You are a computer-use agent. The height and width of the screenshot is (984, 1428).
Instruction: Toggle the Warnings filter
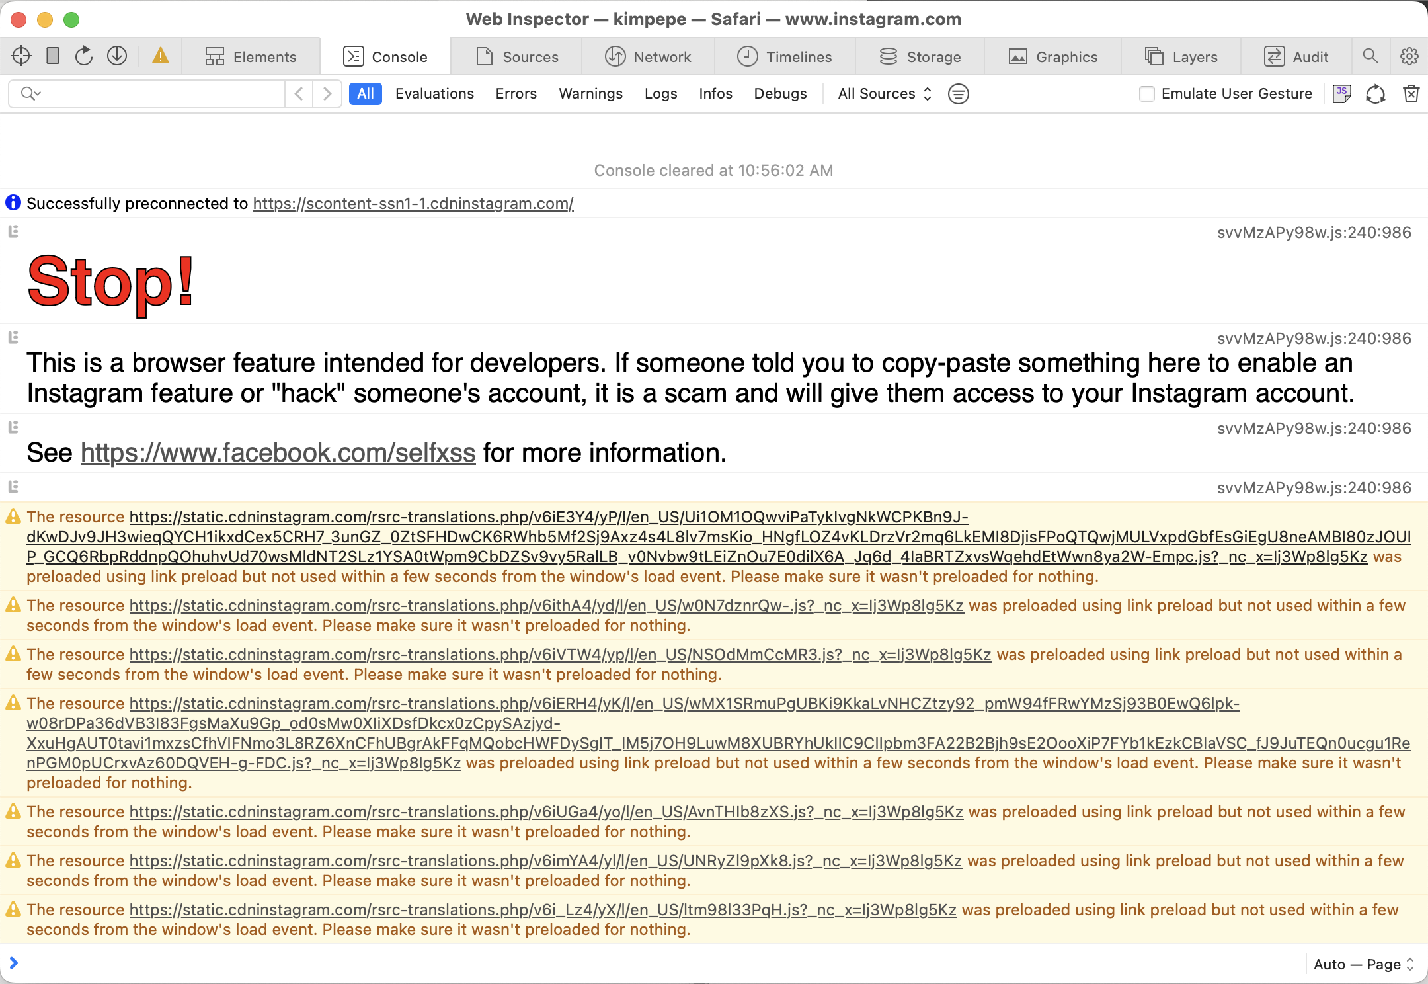[x=590, y=94]
